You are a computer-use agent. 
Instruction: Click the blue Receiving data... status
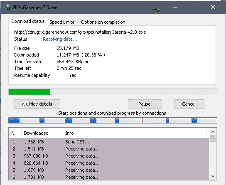pyautogui.click(x=60, y=39)
